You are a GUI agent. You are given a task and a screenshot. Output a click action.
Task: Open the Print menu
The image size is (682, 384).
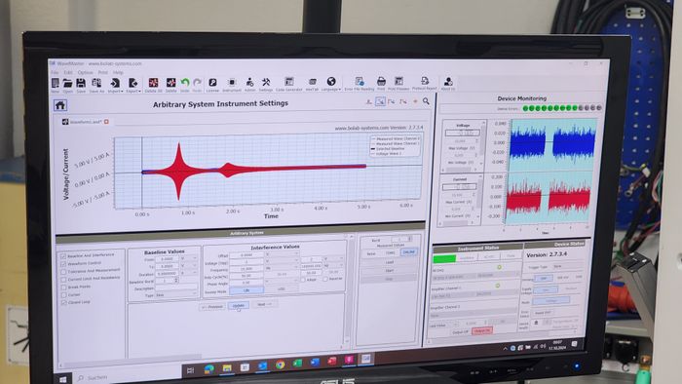(102, 73)
